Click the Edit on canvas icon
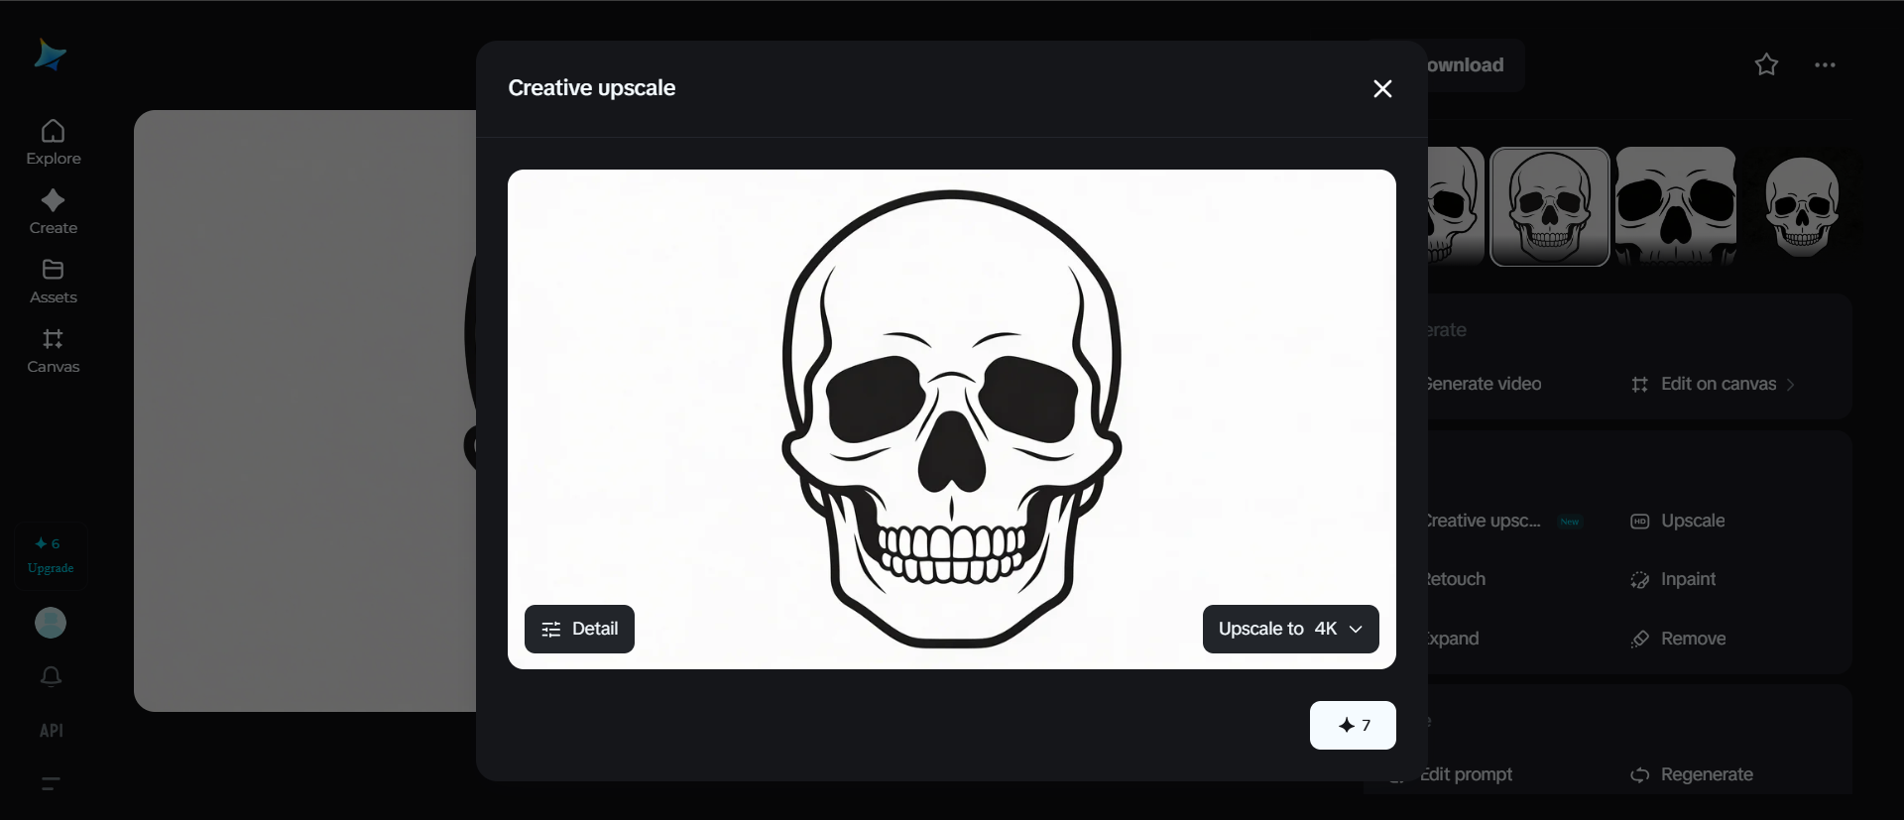 click(1640, 384)
